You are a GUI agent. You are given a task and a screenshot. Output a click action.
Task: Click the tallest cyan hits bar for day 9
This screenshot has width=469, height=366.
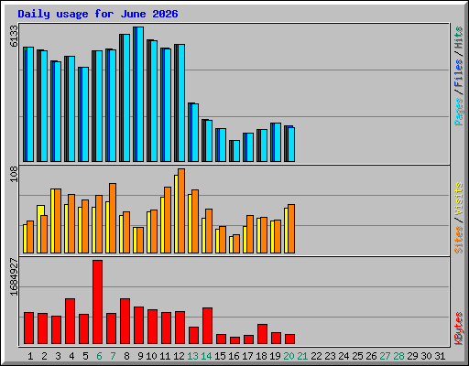(x=140, y=94)
